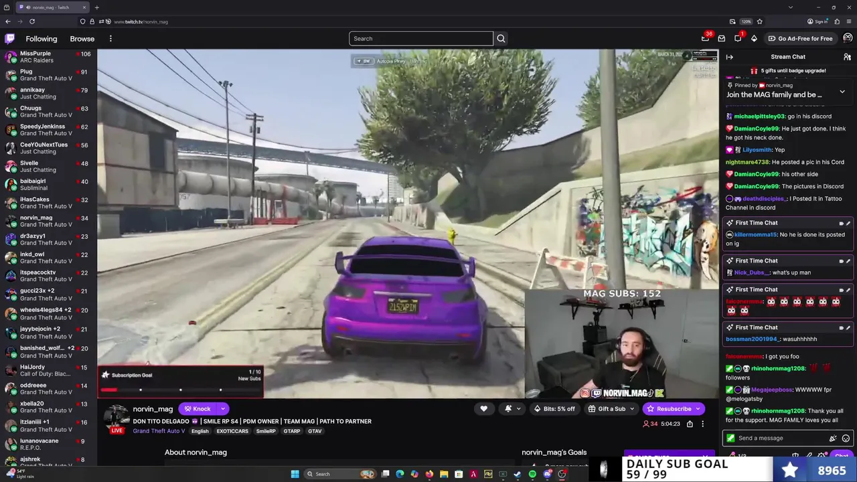The width and height of the screenshot is (857, 482).
Task: Open the Twitch home logo
Action: tap(10, 39)
